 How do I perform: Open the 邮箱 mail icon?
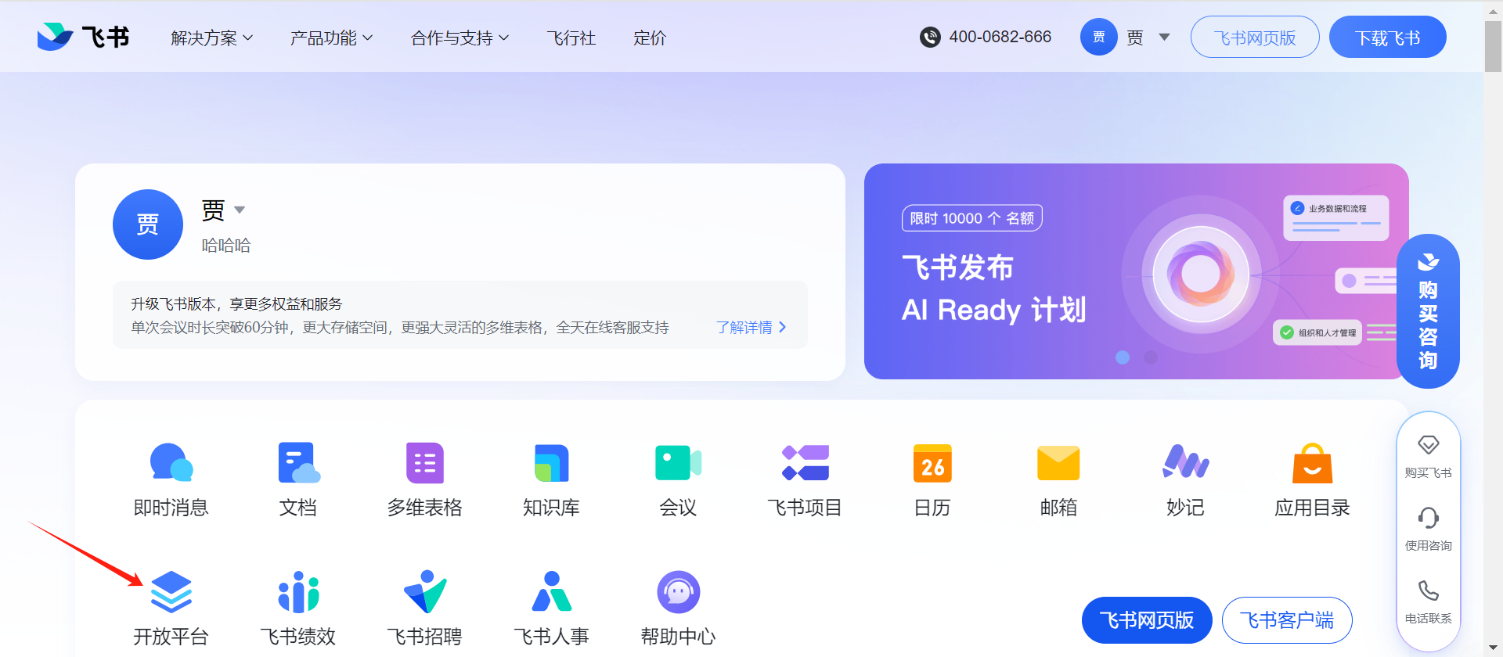click(x=1058, y=463)
